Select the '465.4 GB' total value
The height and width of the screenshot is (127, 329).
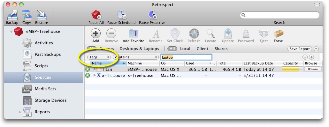point(232,69)
